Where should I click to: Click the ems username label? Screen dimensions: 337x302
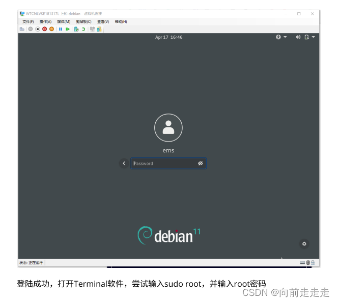click(168, 150)
